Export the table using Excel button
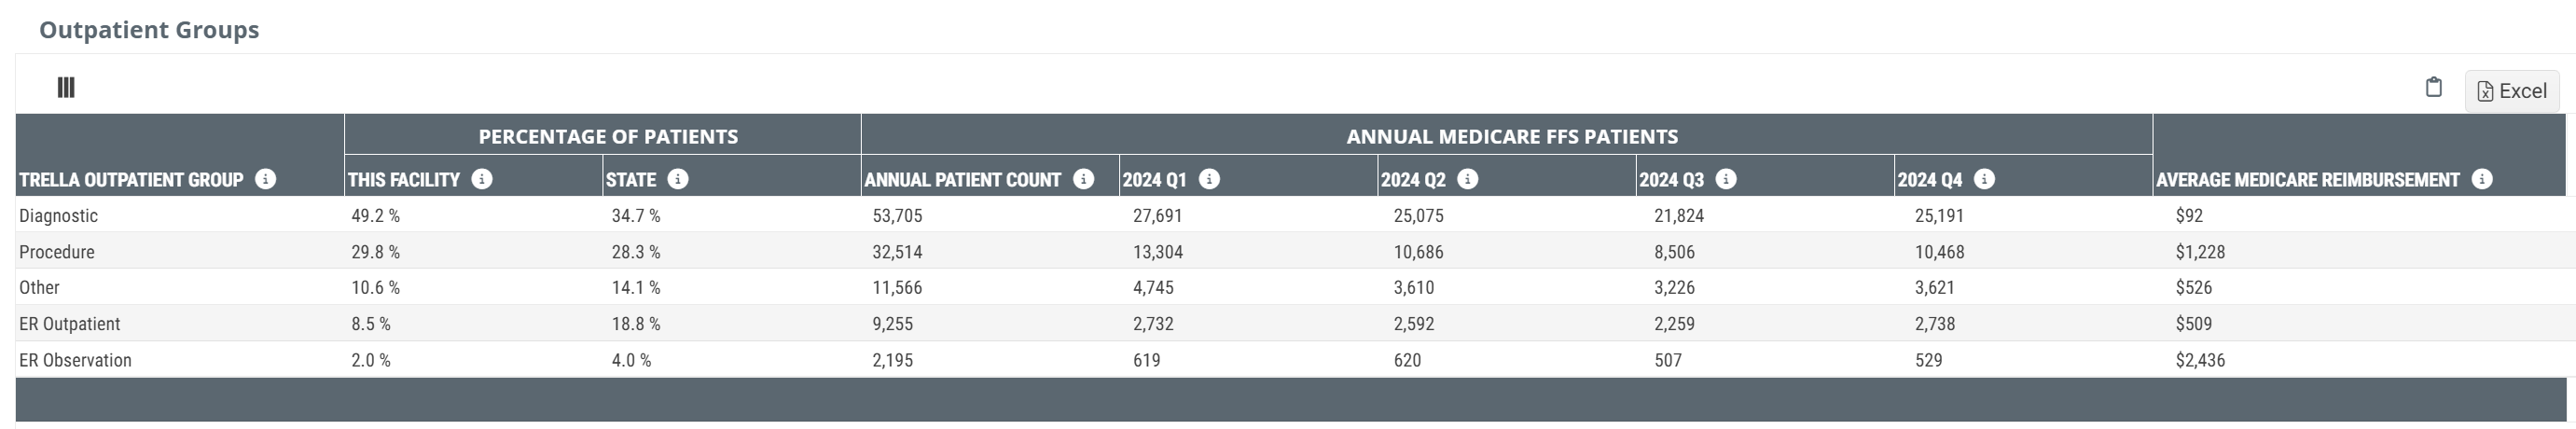Viewport: 2576px width, 429px height. (2512, 91)
